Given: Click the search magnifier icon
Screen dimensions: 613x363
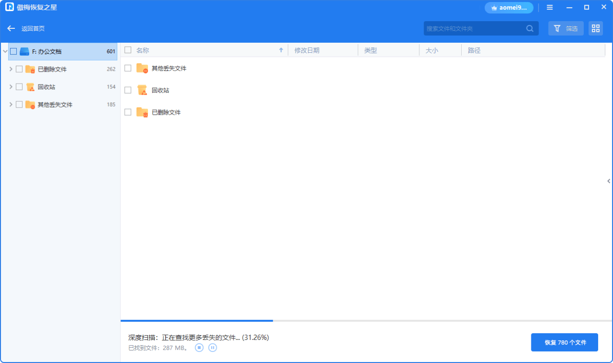Looking at the screenshot, I should 529,28.
